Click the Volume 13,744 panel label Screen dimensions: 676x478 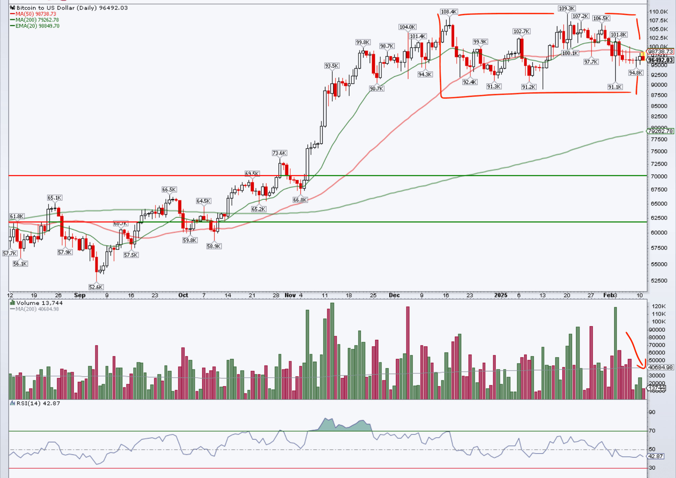pos(40,303)
